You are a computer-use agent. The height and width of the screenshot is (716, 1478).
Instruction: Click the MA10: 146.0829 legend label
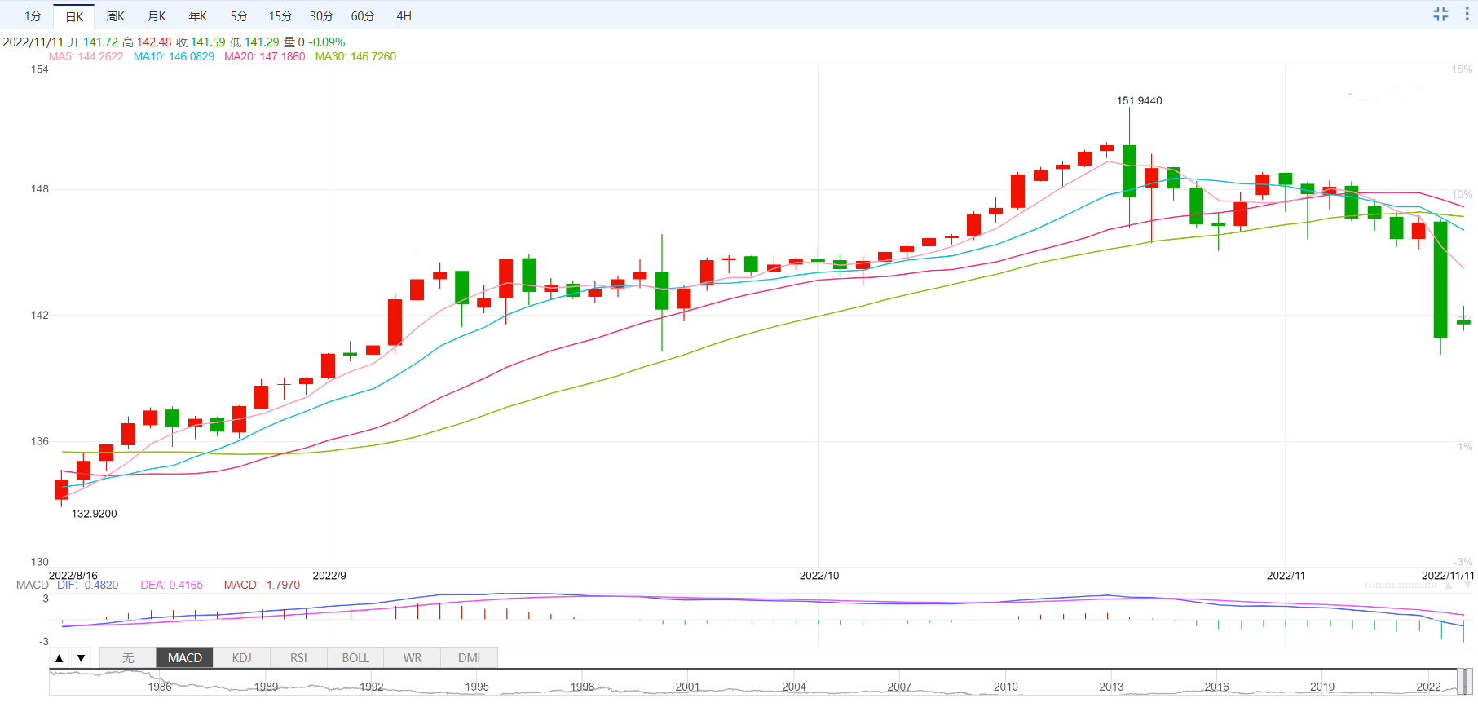pyautogui.click(x=174, y=56)
